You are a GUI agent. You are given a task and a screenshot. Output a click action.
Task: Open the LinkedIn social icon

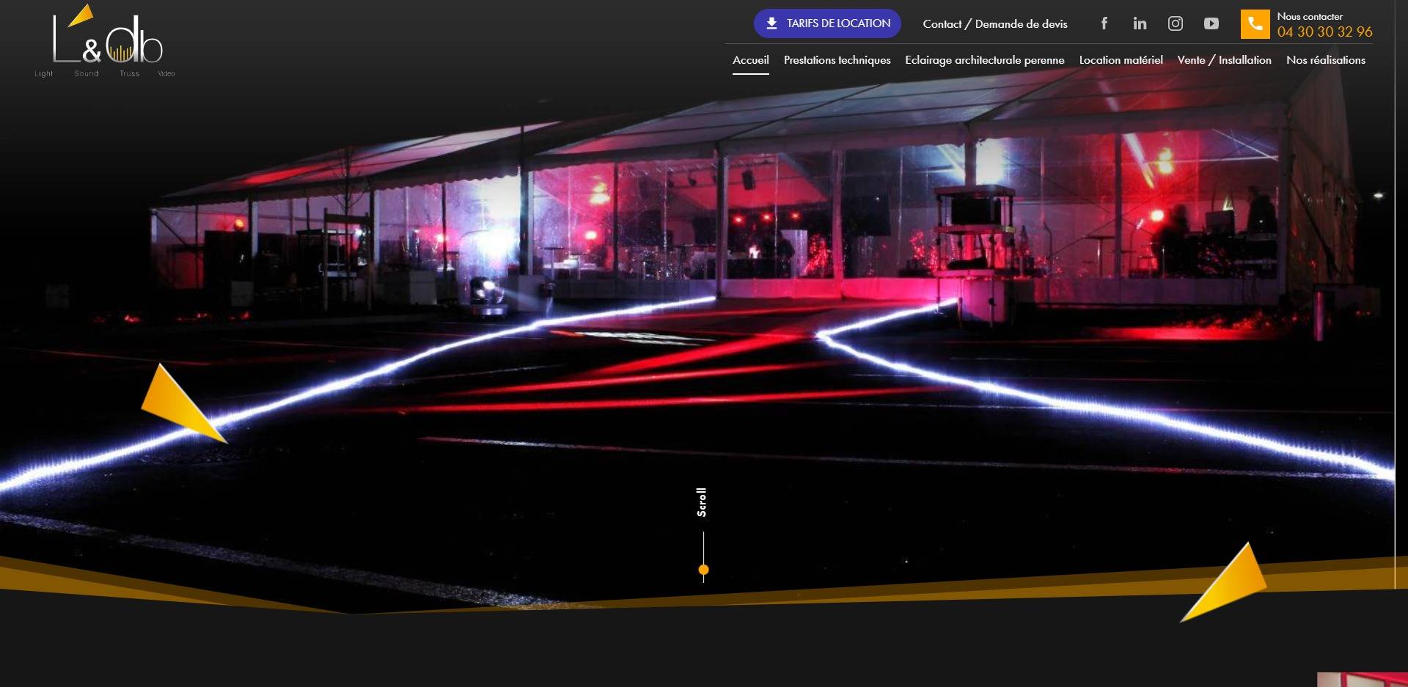coord(1140,23)
